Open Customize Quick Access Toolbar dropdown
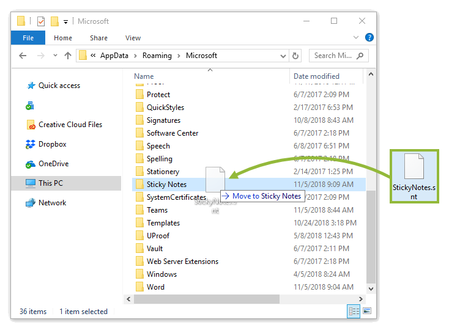This screenshot has height=333, width=449. (x=65, y=22)
